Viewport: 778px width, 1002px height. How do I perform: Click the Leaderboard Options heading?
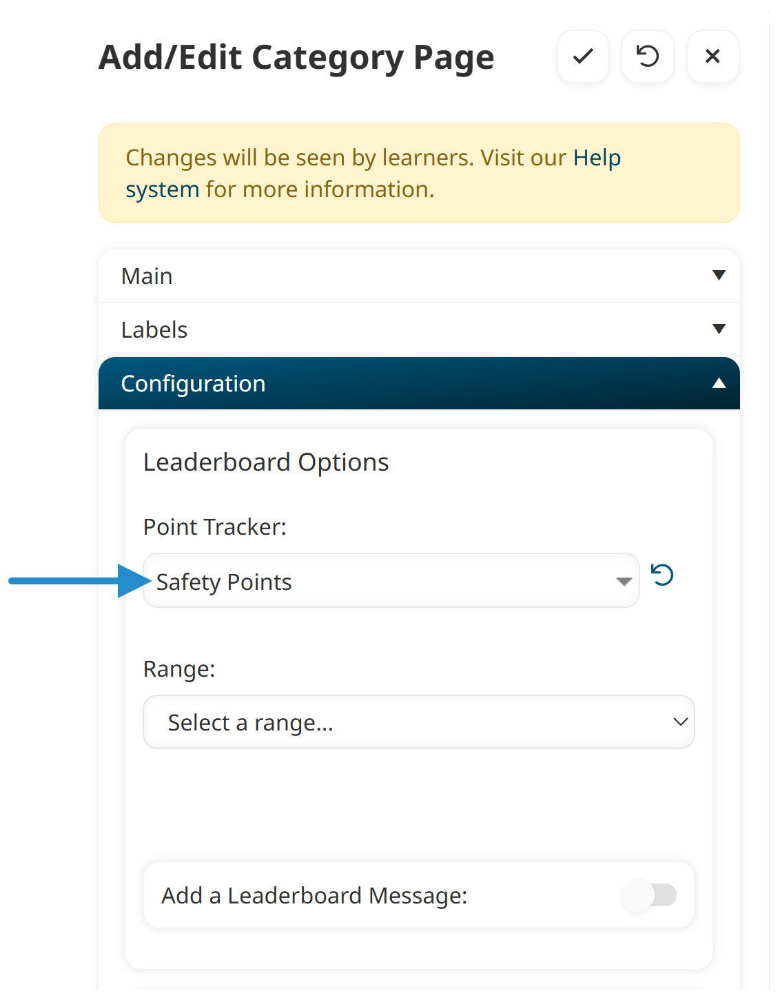[266, 462]
